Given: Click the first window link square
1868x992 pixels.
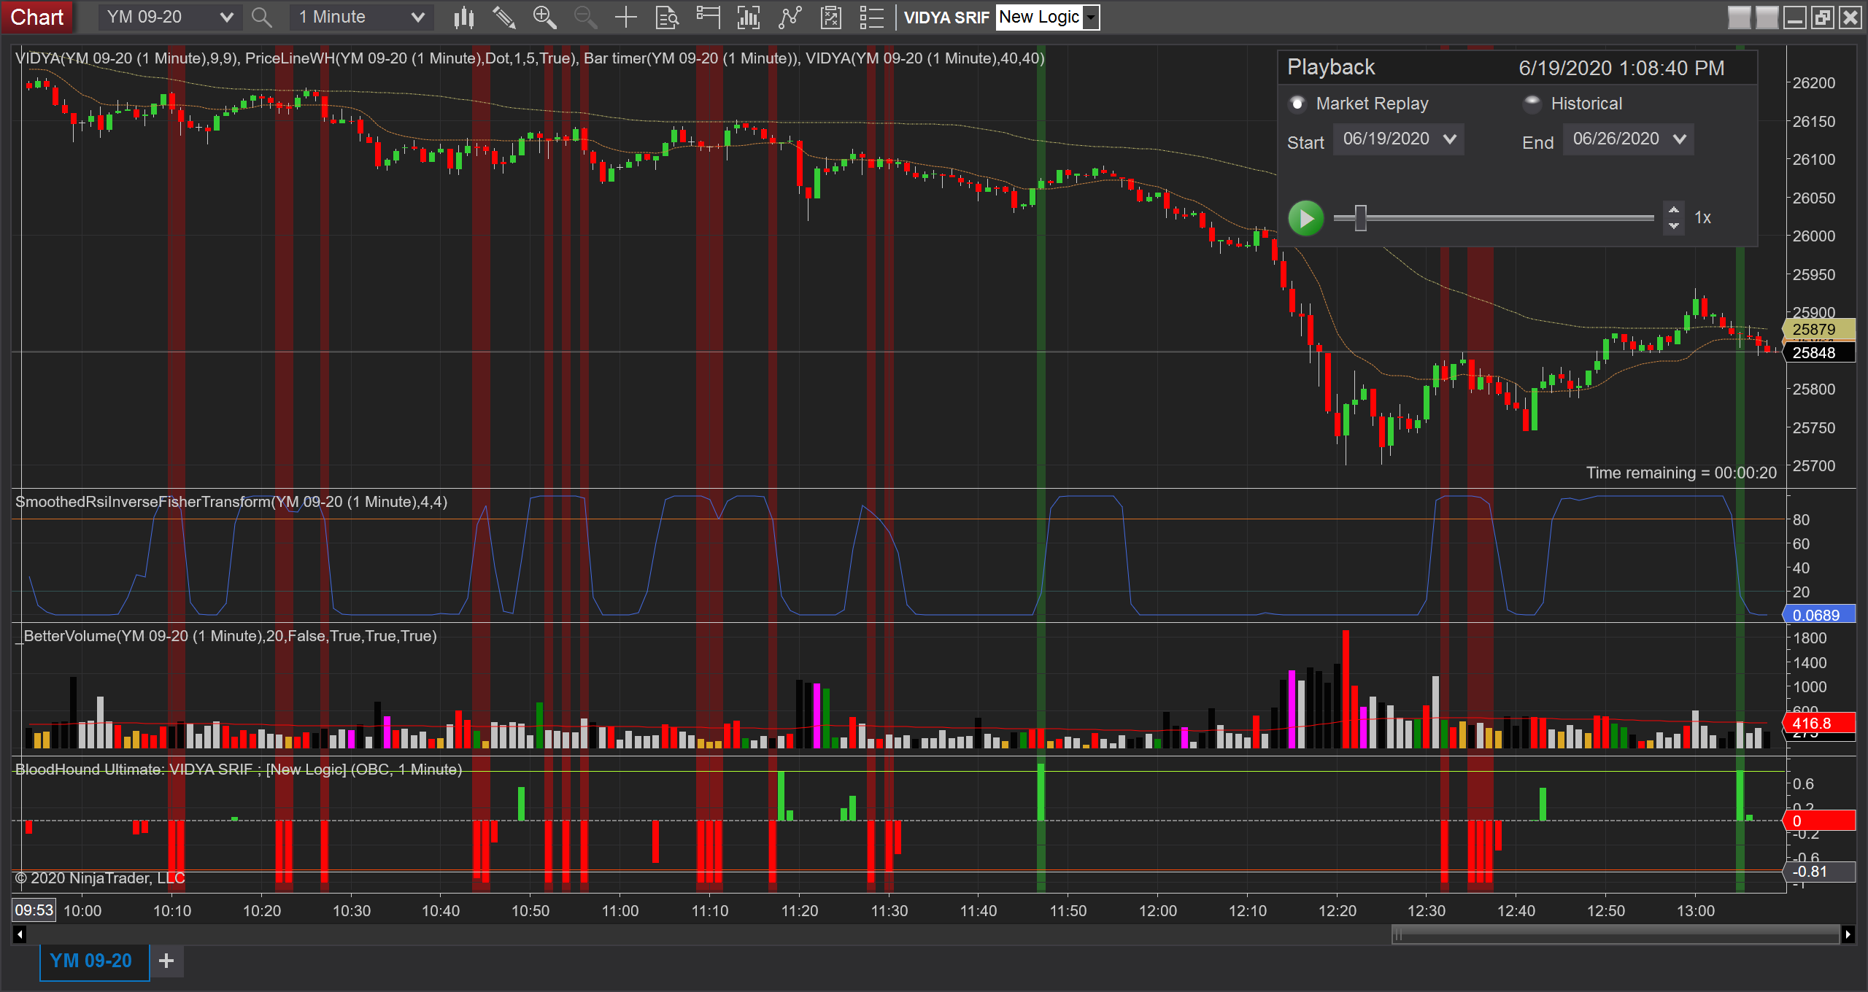Looking at the screenshot, I should (1740, 17).
